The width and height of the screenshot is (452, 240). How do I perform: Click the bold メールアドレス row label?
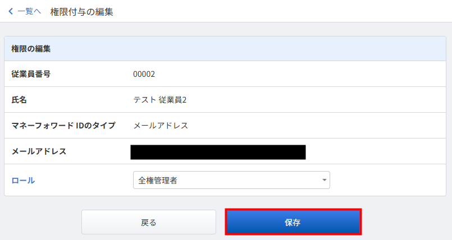point(39,151)
